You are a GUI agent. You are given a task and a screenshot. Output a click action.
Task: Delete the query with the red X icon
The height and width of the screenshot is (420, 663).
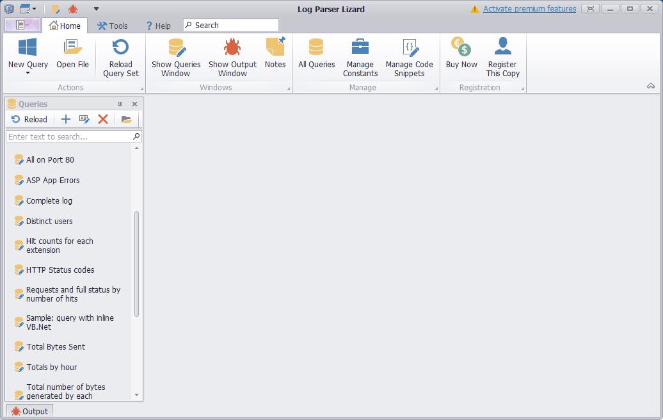point(103,119)
